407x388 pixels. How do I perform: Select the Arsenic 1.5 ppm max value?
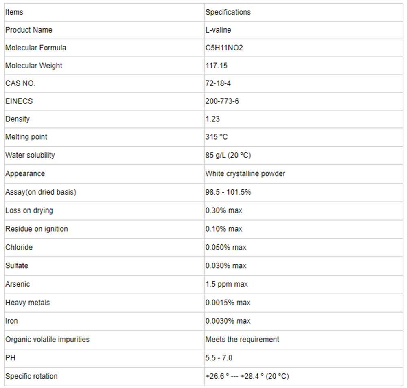tap(227, 284)
